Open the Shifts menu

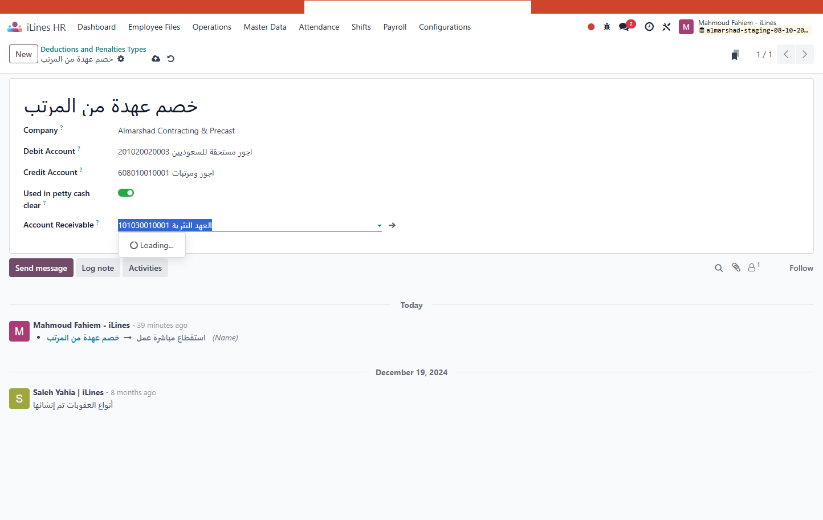coord(361,27)
